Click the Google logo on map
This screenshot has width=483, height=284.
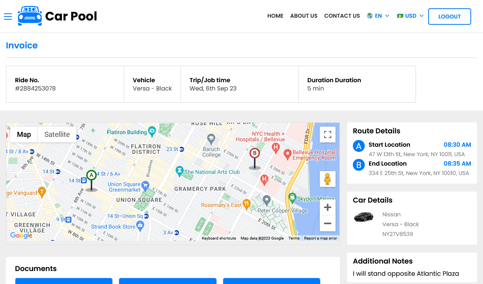(21, 235)
